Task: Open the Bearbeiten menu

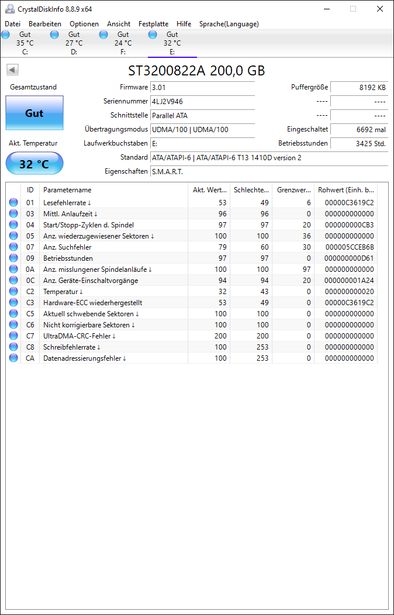Action: [45, 24]
